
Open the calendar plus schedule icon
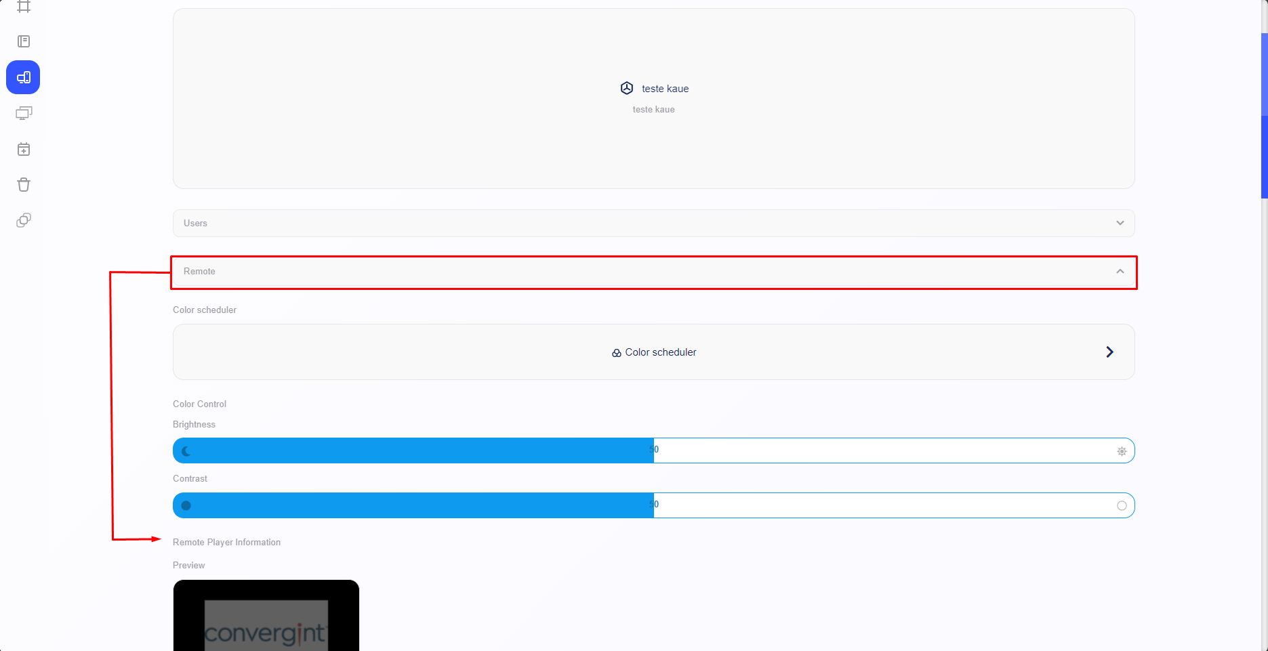coord(24,149)
